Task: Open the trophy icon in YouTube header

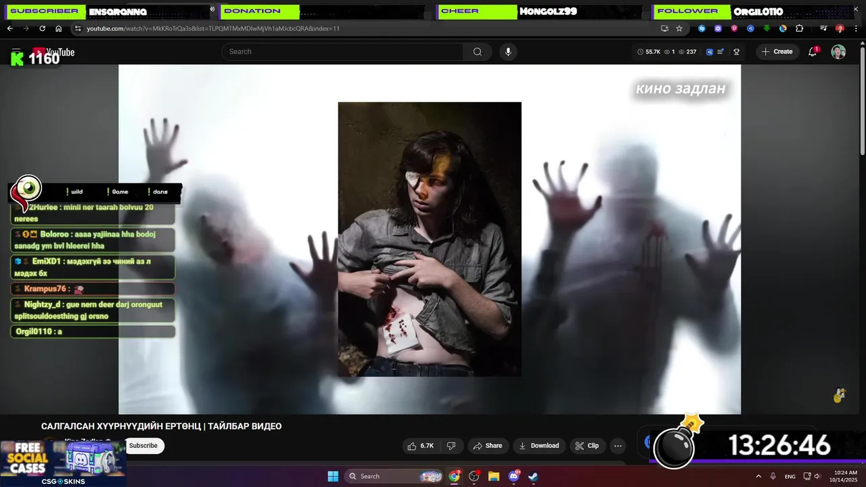Action: pos(737,51)
